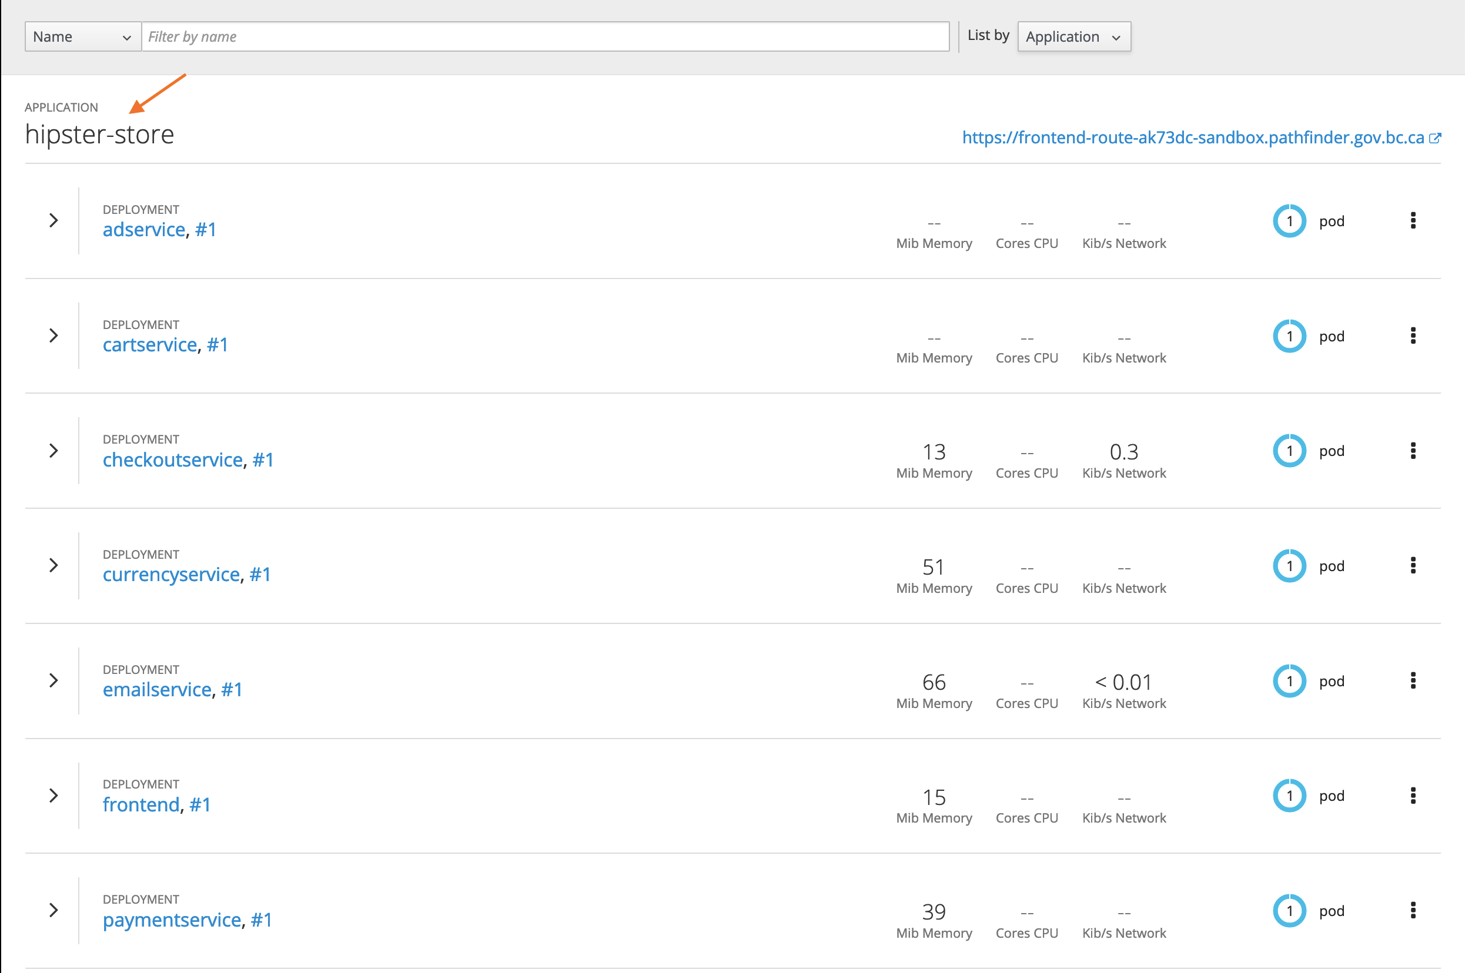
Task: Open the emailservice deployment link
Action: [x=157, y=689]
